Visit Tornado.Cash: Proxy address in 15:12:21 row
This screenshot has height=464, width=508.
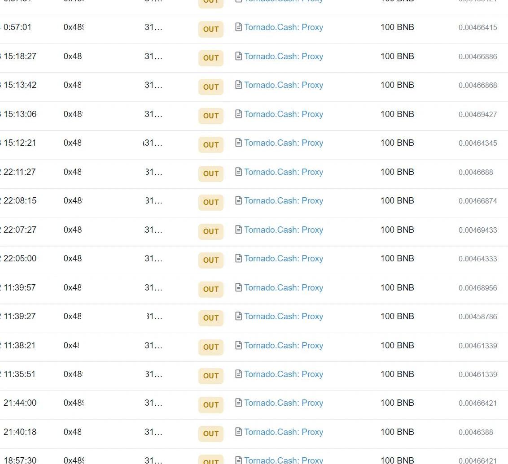coord(284,143)
